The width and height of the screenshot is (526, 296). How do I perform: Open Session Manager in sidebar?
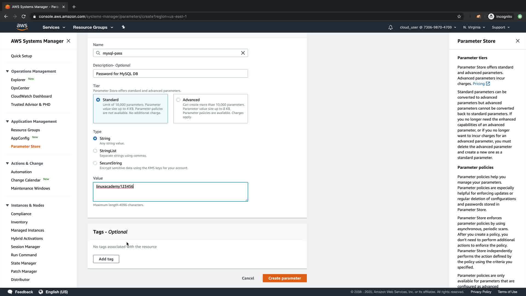point(25,247)
